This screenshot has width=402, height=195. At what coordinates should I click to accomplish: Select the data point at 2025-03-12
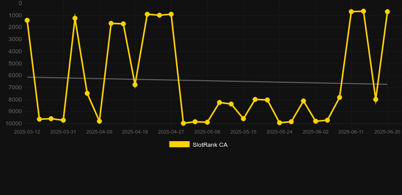[27, 20]
